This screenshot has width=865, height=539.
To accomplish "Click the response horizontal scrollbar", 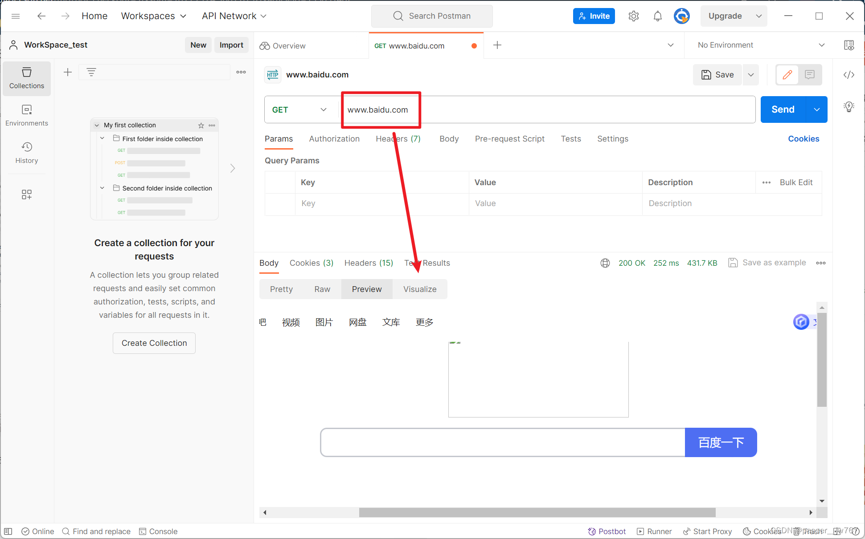I will point(537,512).
